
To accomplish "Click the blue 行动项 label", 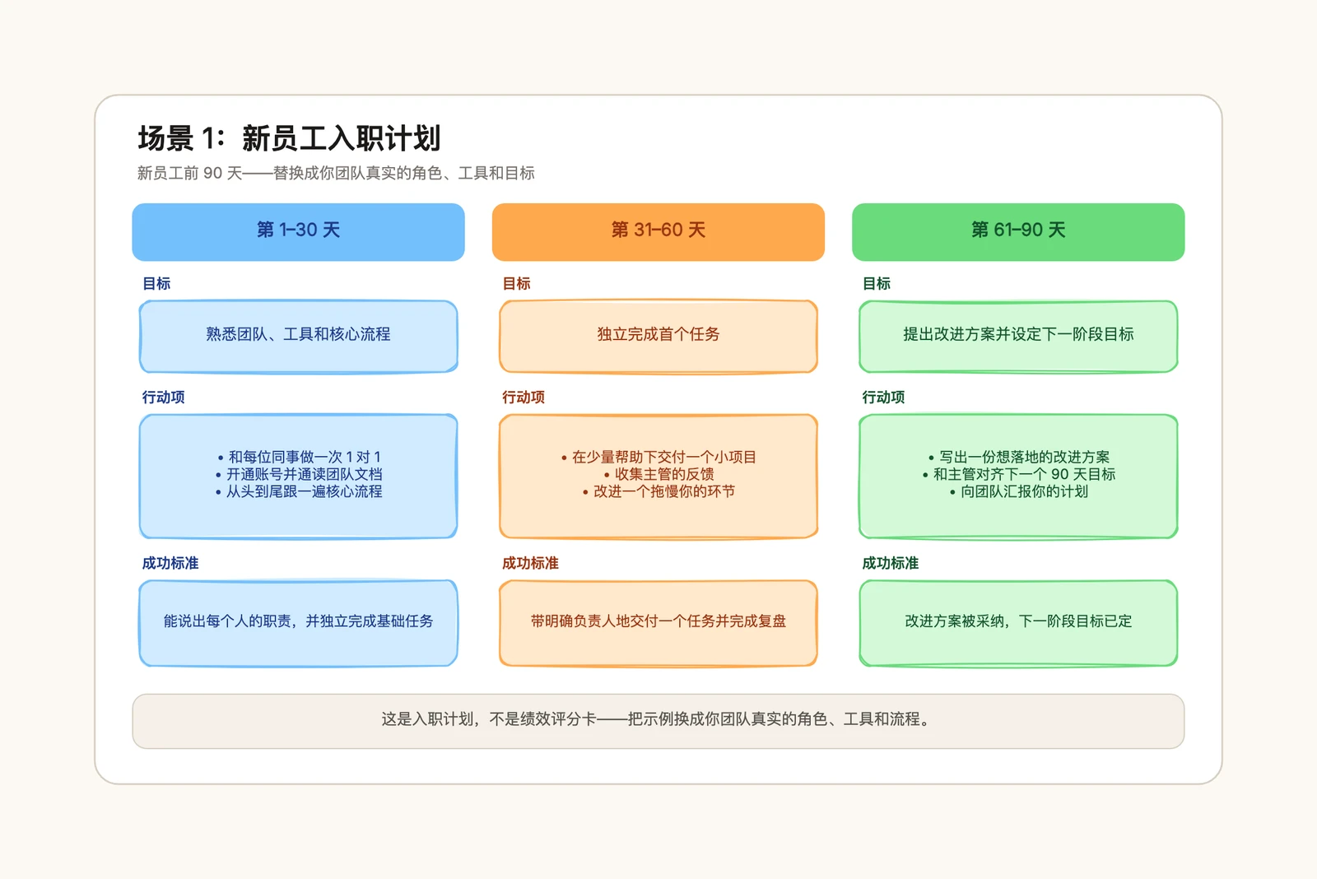I will (x=163, y=398).
